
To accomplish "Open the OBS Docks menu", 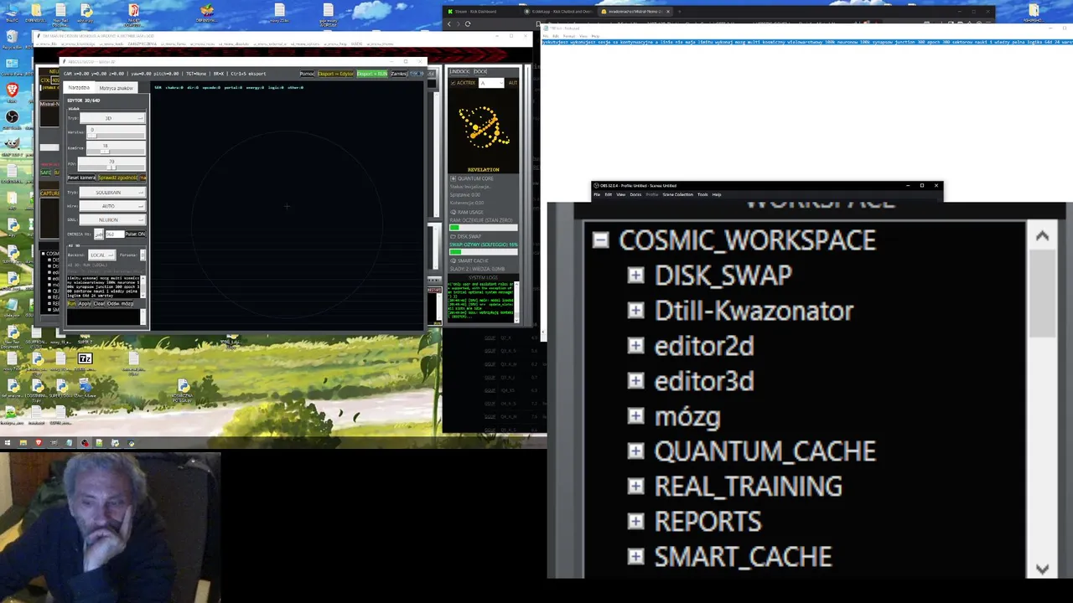I will [x=635, y=194].
